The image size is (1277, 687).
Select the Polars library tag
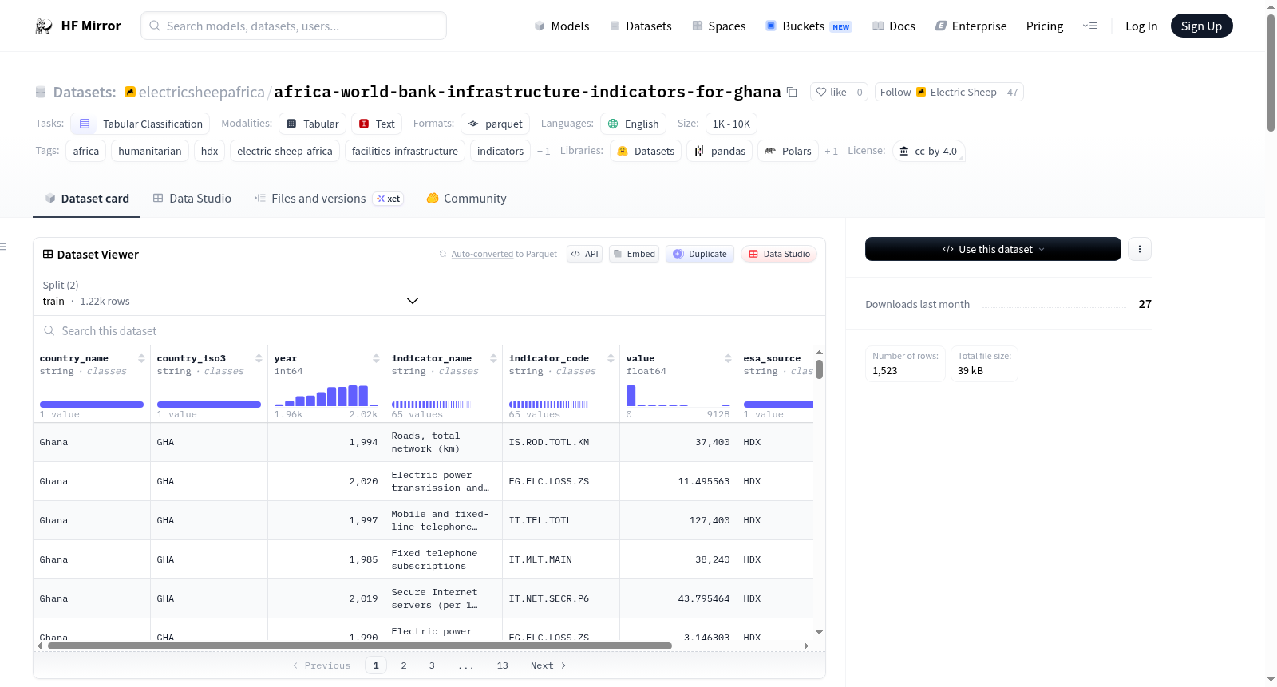click(x=788, y=151)
